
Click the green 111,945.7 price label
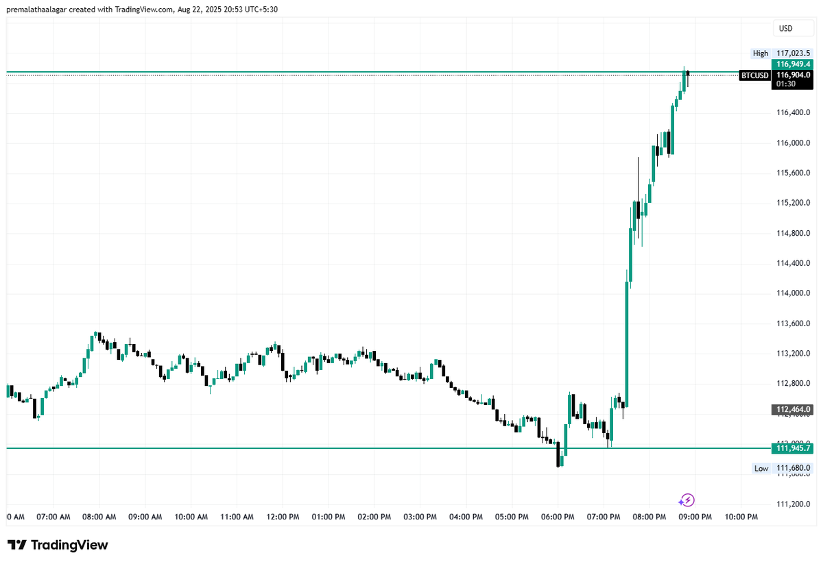pos(793,448)
